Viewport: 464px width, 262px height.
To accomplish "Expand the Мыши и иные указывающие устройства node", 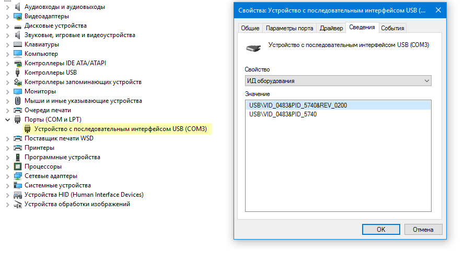I will click(x=7, y=101).
